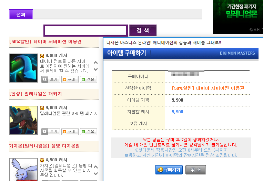Viewport: 263px width, 181px height.
Task: Click the DIGIMON MASTERS header text
Action: pyautogui.click(x=237, y=53)
